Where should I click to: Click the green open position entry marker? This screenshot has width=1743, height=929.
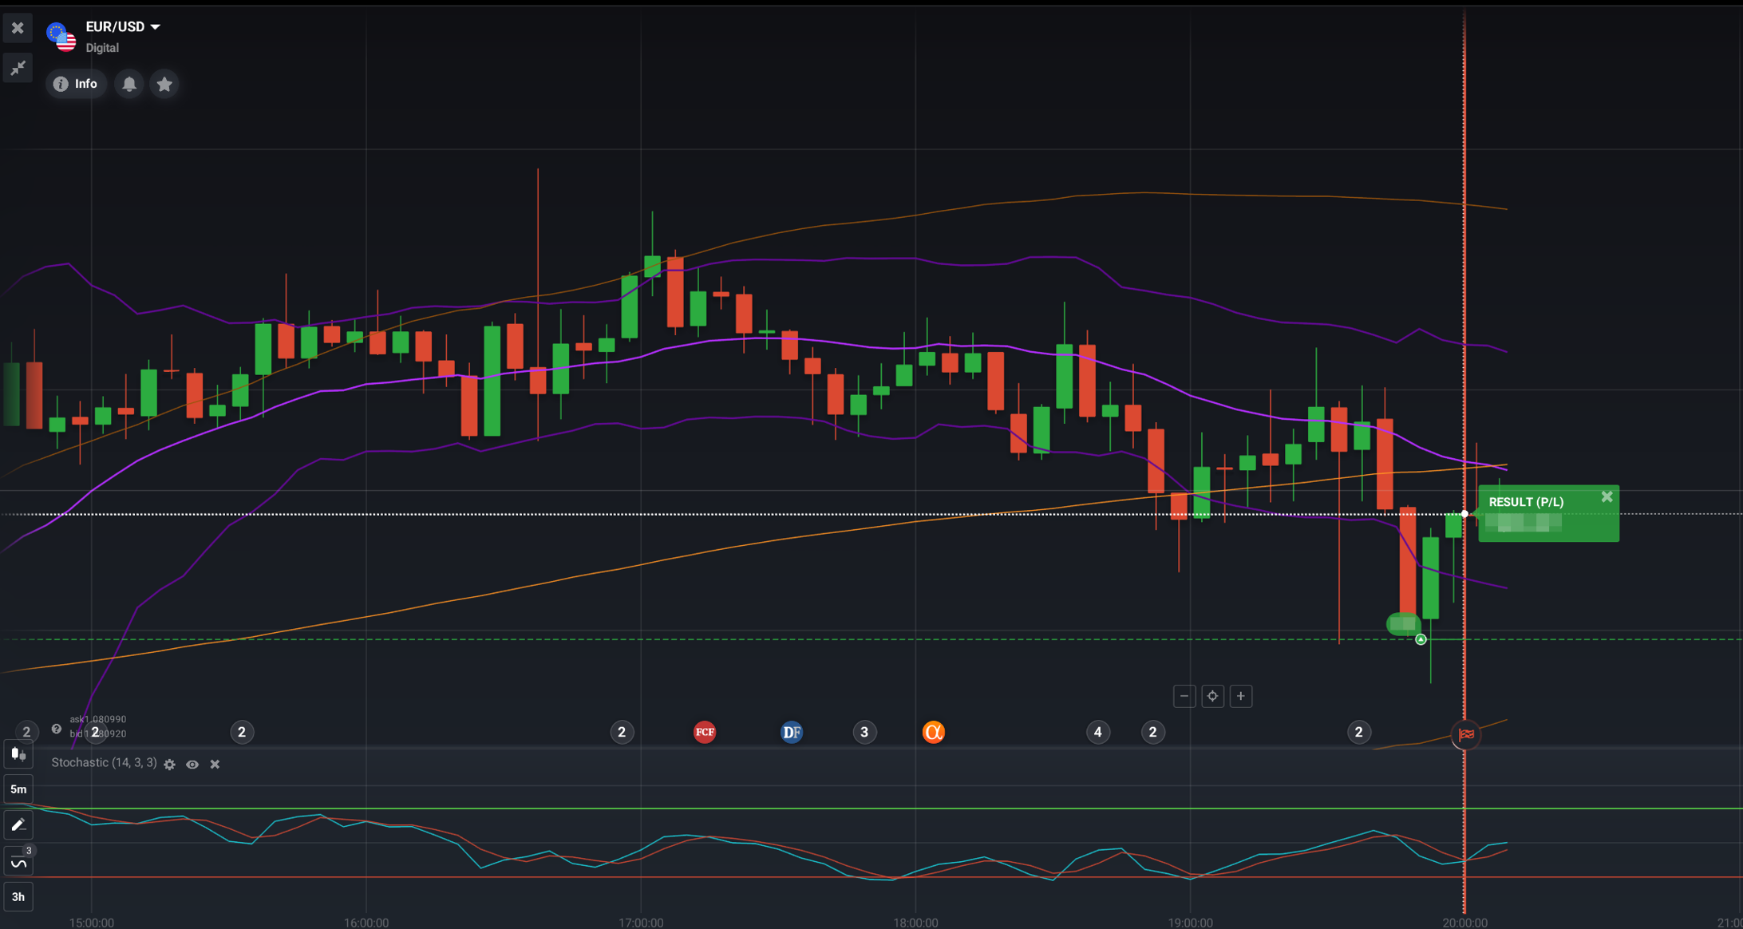pyautogui.click(x=1421, y=639)
